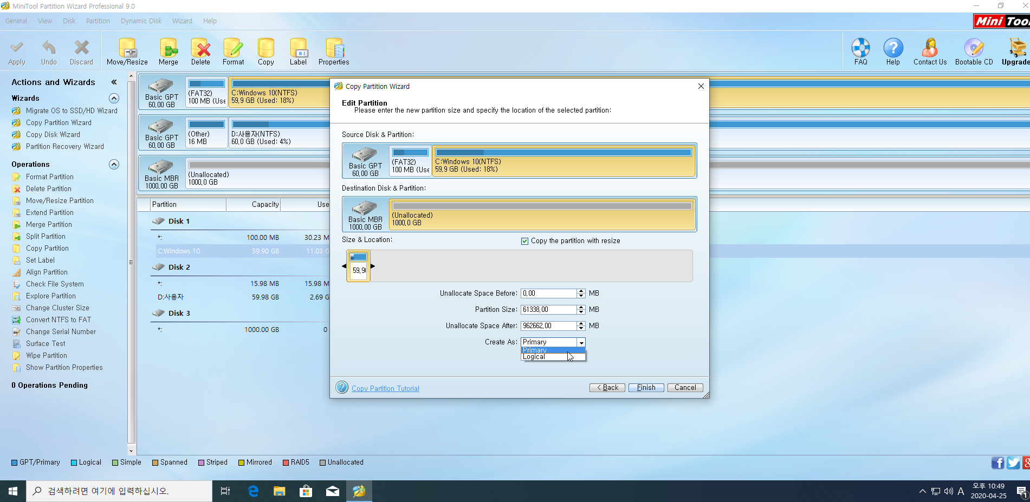Open the Partition menu
1030x502 pixels.
coord(98,21)
